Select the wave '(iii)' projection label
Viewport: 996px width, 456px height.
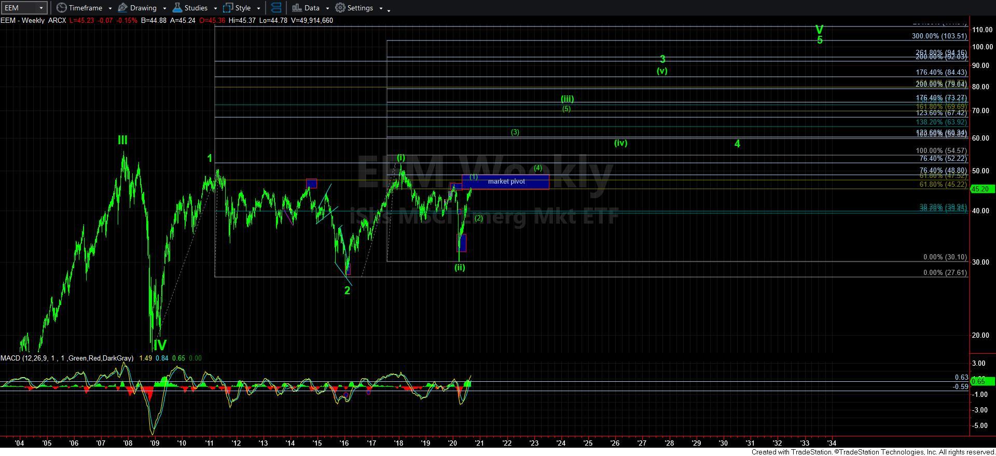(567, 99)
